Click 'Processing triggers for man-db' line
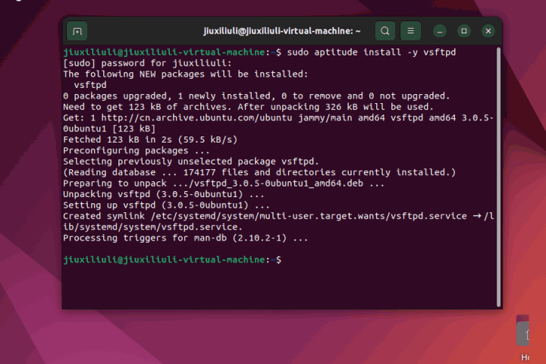546x364 pixels. tap(186, 238)
